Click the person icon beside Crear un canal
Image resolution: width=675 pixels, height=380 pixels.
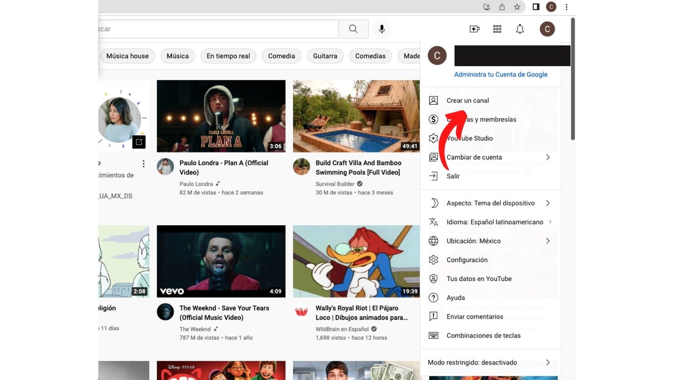[x=433, y=100]
